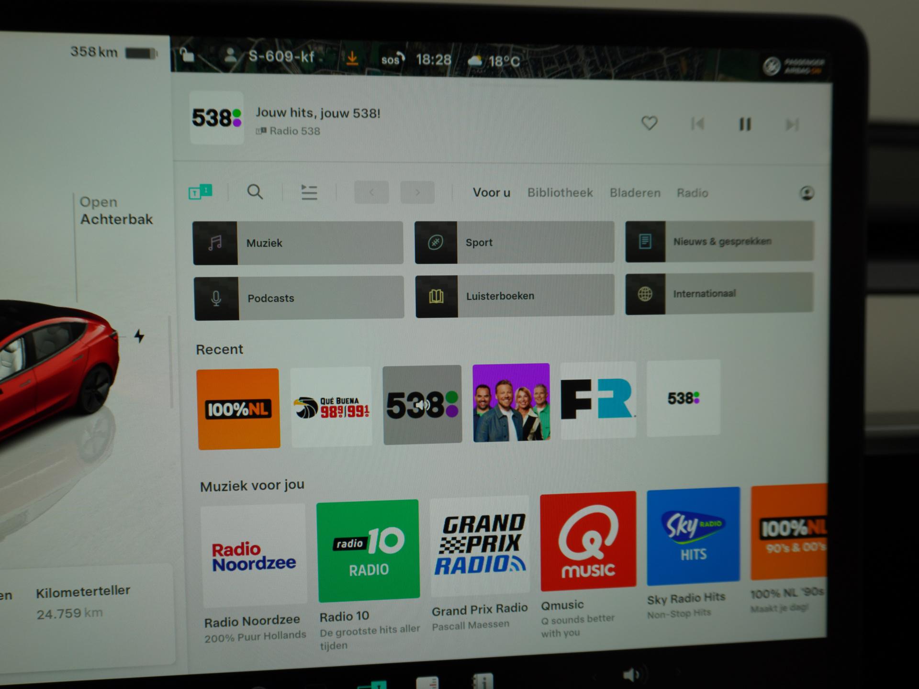The height and width of the screenshot is (689, 919).
Task: Open the Podcasts category
Action: click(x=299, y=298)
